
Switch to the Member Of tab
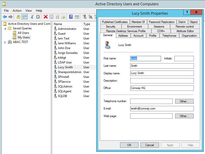(138, 22)
